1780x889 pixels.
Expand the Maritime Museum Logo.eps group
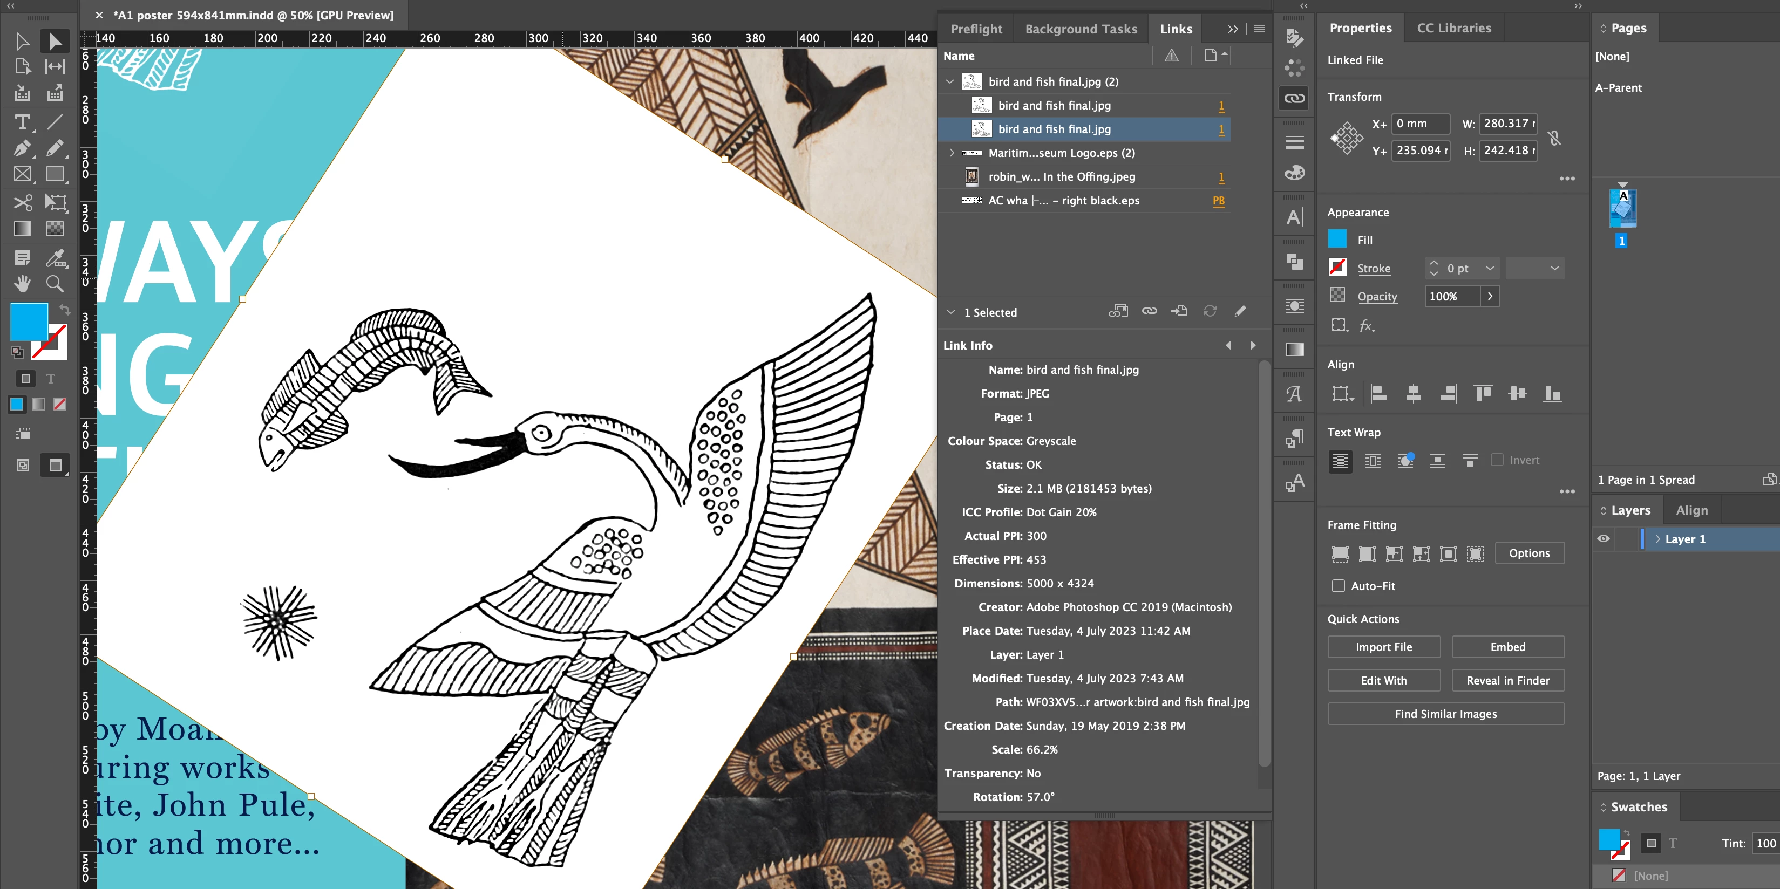[x=952, y=153]
